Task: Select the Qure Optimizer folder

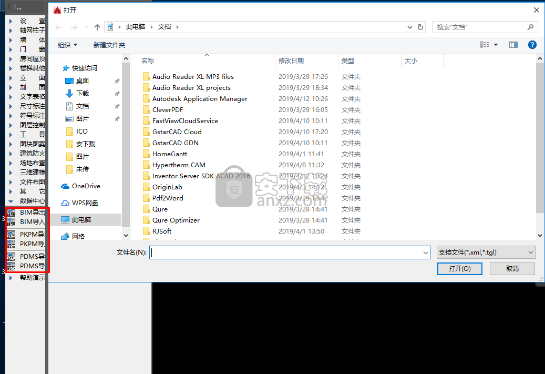Action: 176,220
